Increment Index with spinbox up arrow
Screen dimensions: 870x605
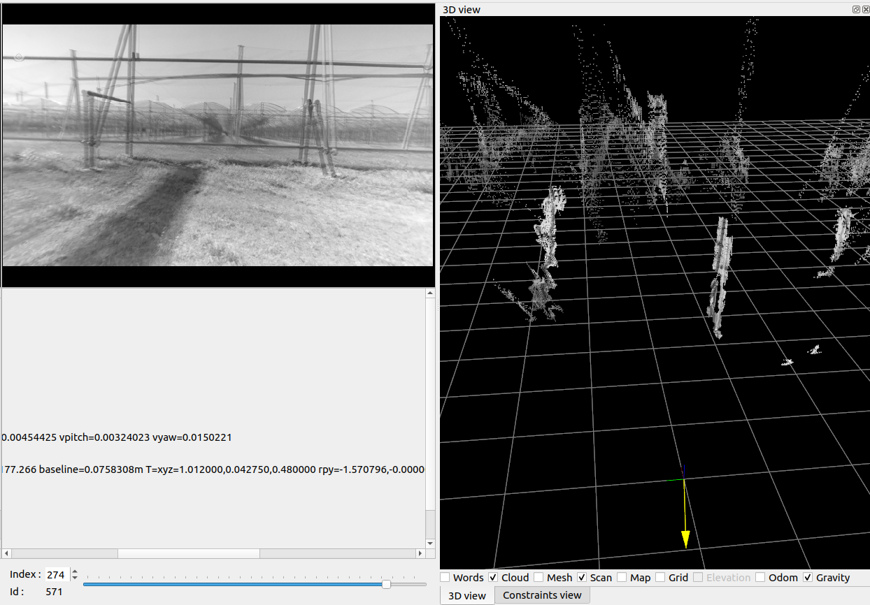[x=75, y=571]
